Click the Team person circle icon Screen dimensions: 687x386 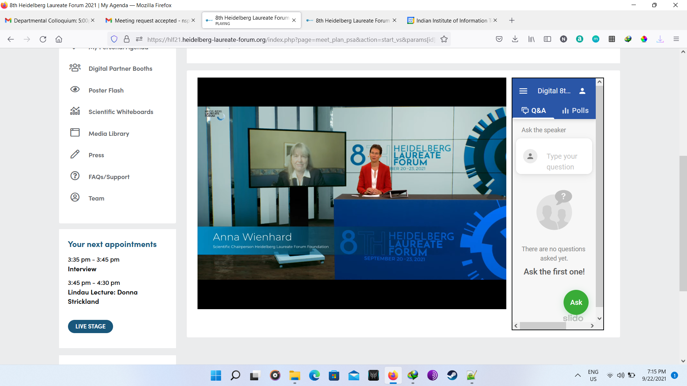click(75, 197)
